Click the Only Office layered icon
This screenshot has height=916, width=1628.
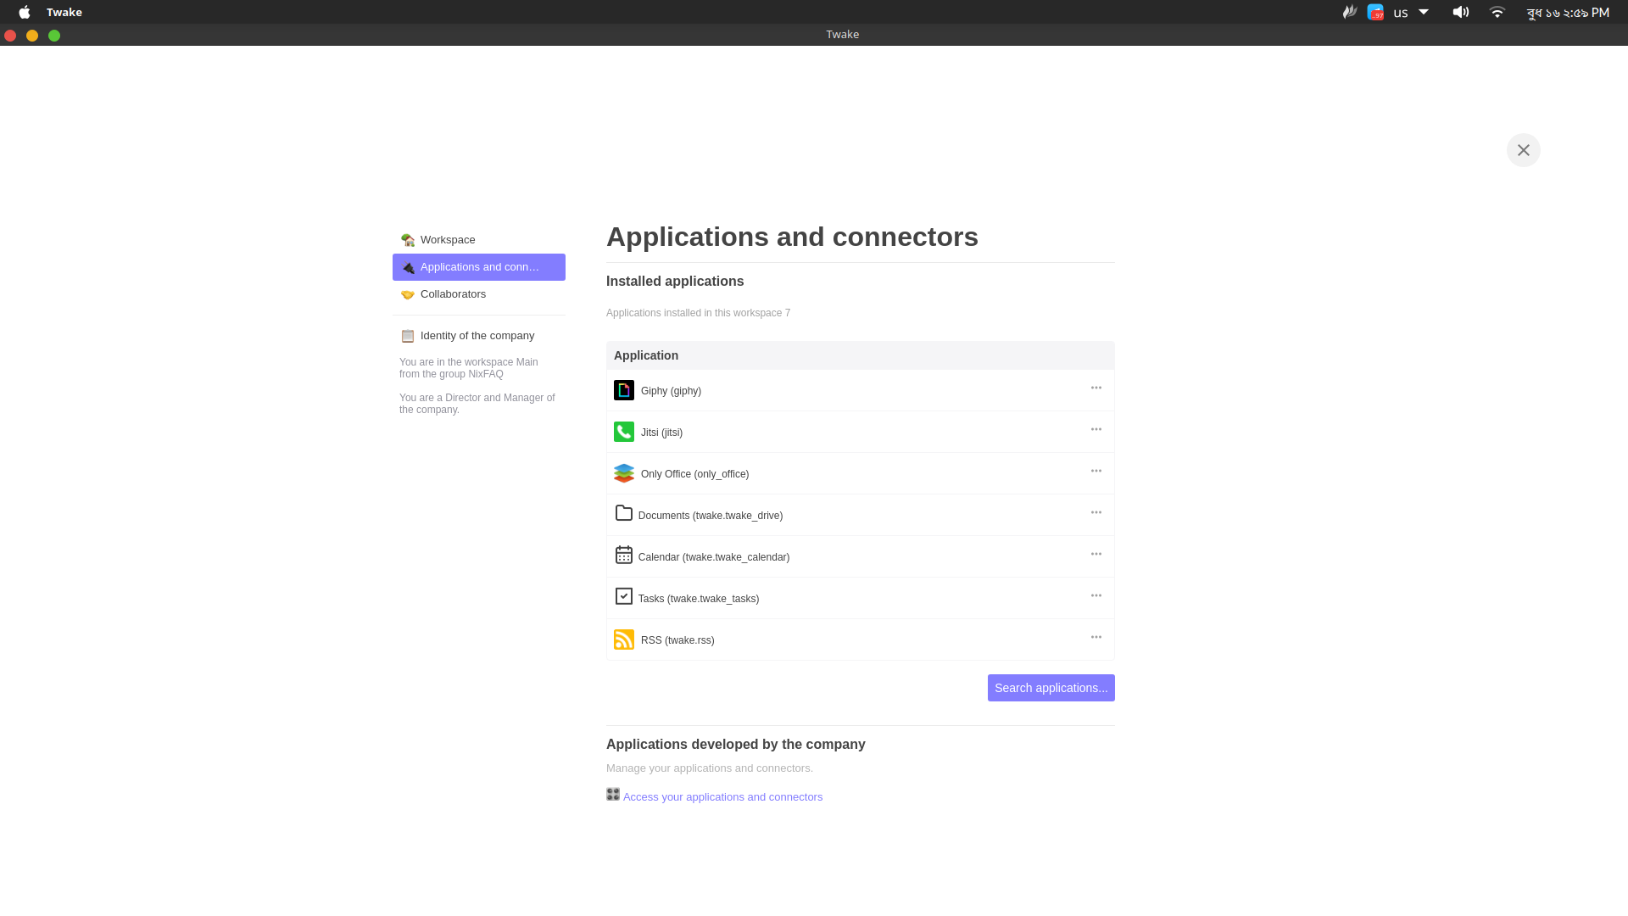(624, 473)
